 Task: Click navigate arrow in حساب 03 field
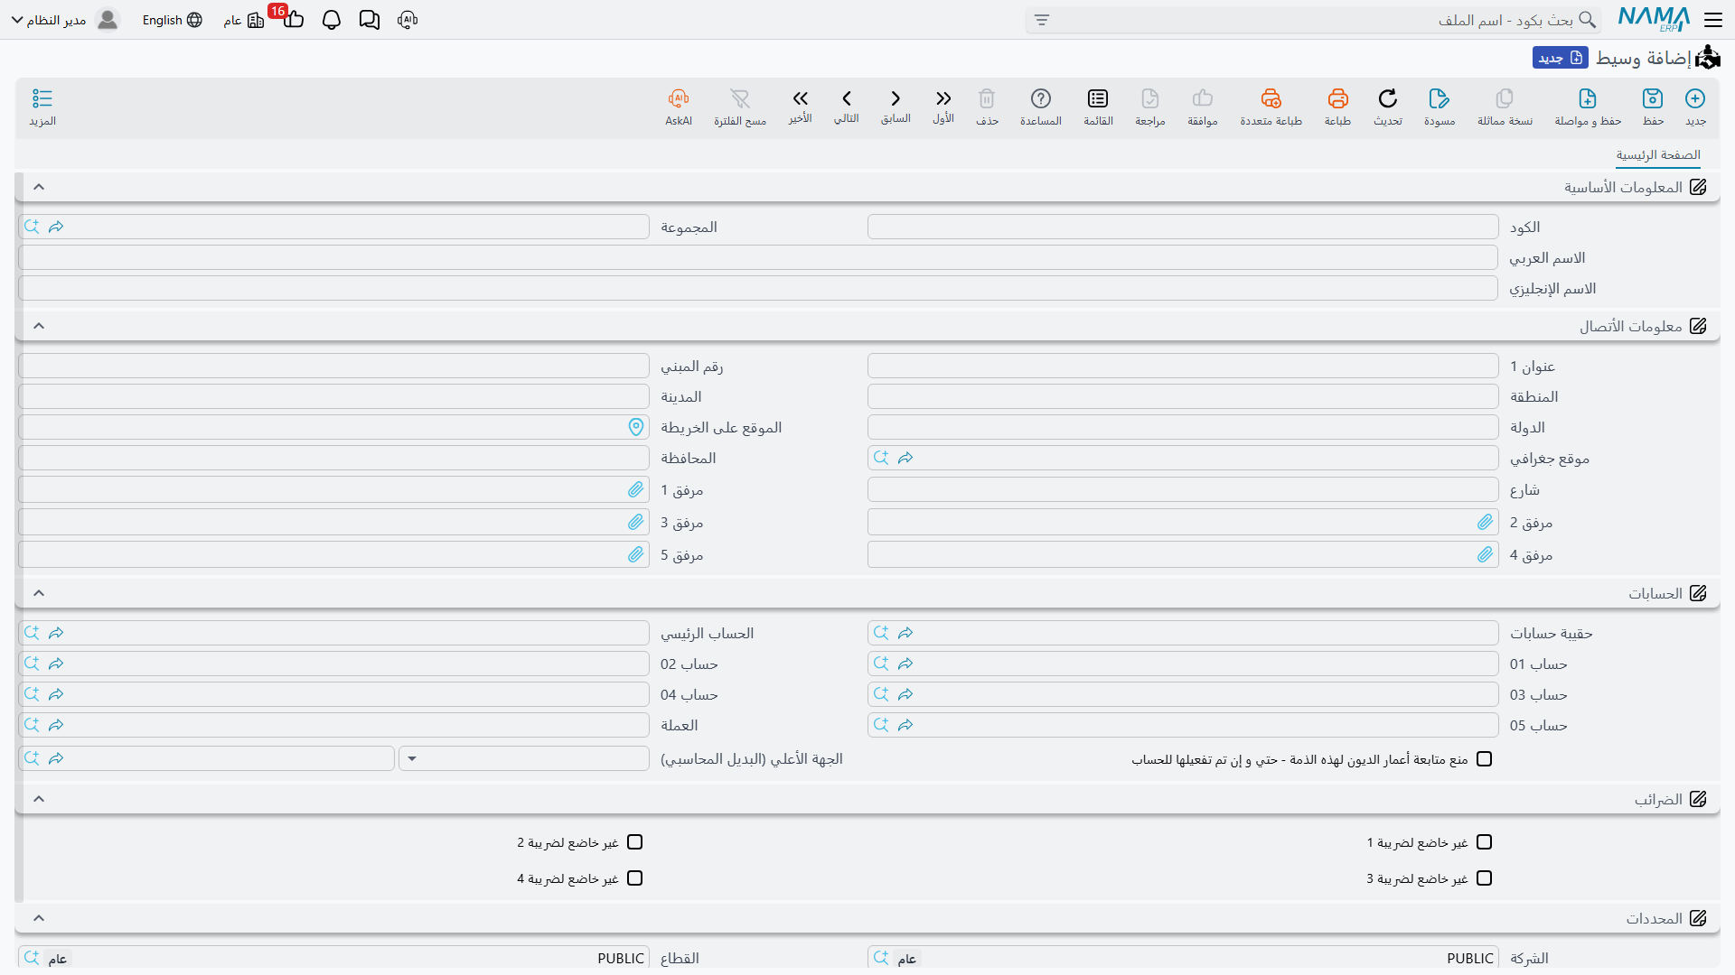[905, 694]
